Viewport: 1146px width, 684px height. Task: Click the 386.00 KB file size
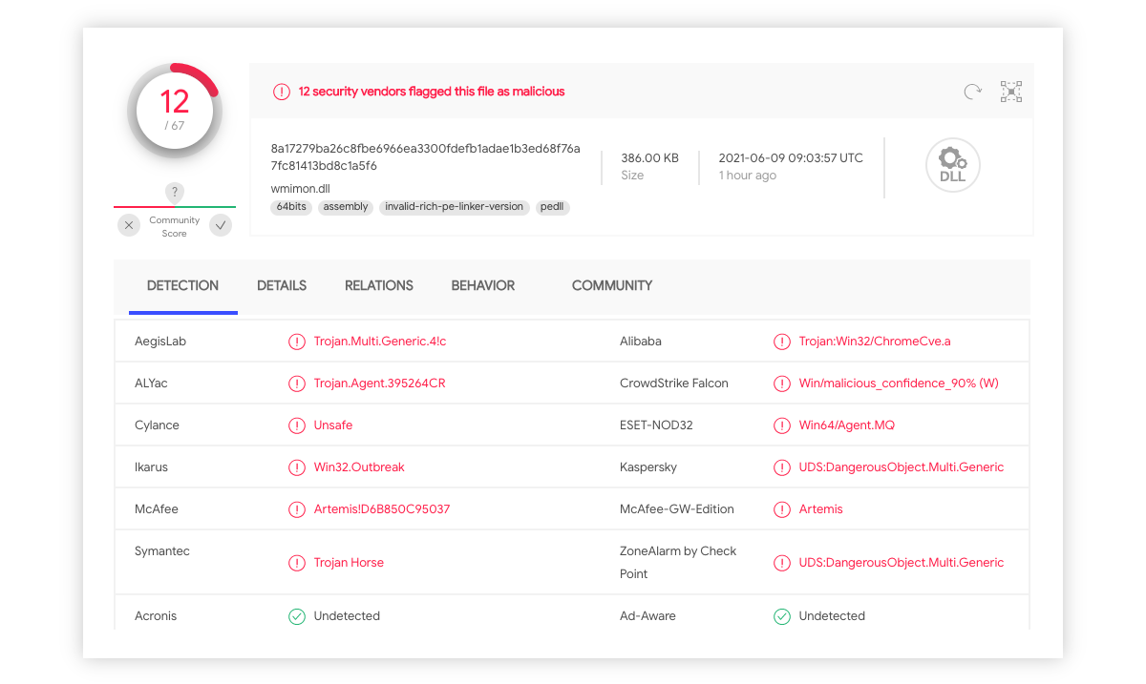coord(650,157)
